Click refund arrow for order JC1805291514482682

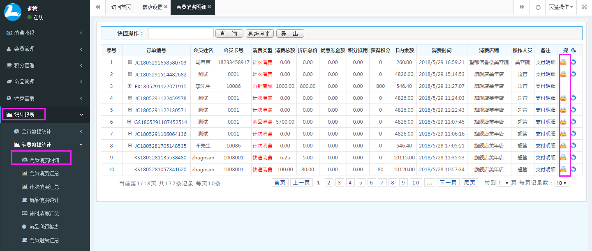pyautogui.click(x=573, y=74)
